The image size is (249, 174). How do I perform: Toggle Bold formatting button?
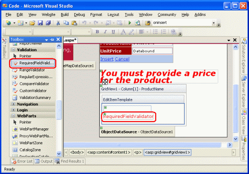pyautogui.click(x=97, y=32)
